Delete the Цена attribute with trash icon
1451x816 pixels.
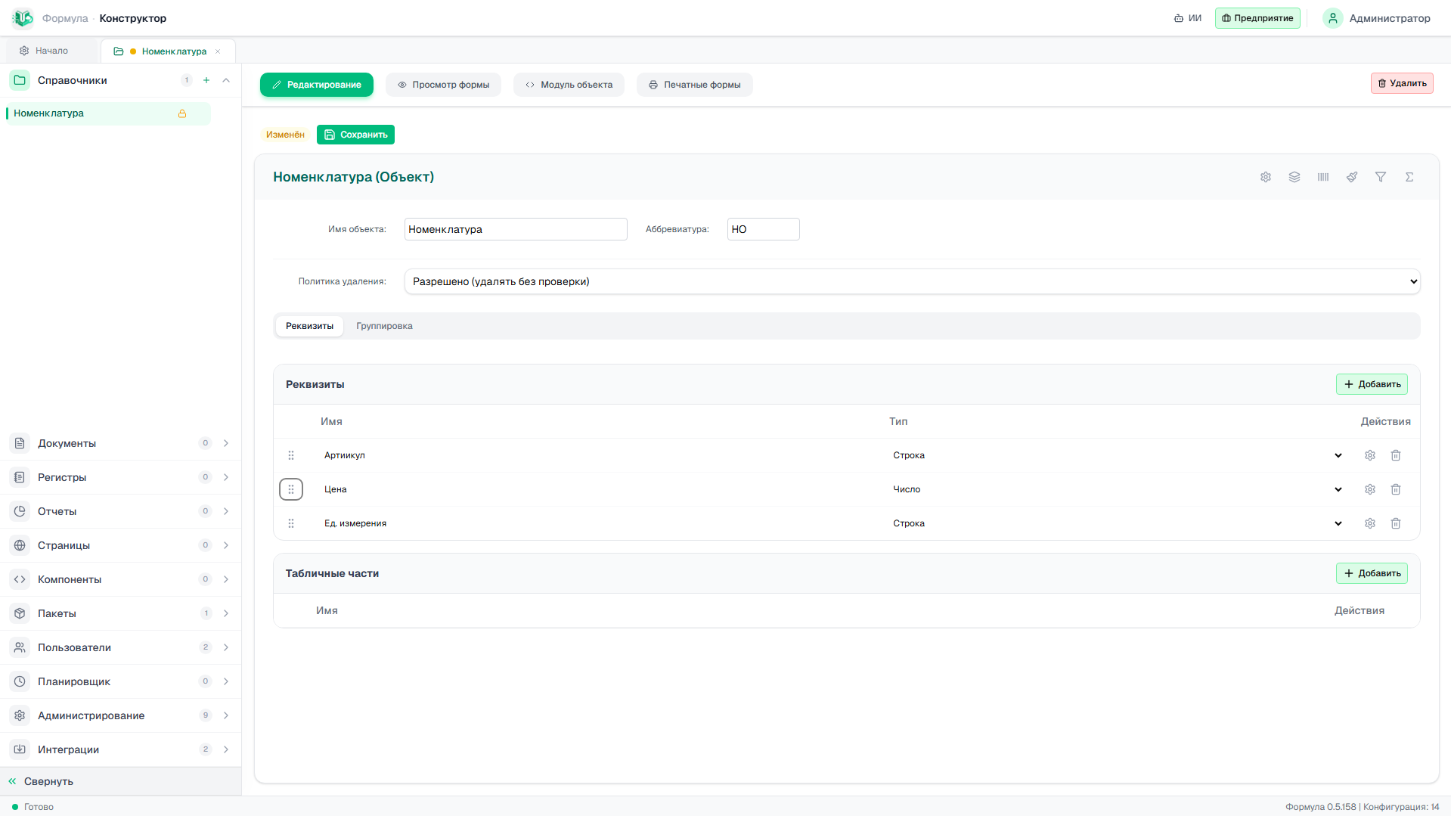click(1396, 489)
